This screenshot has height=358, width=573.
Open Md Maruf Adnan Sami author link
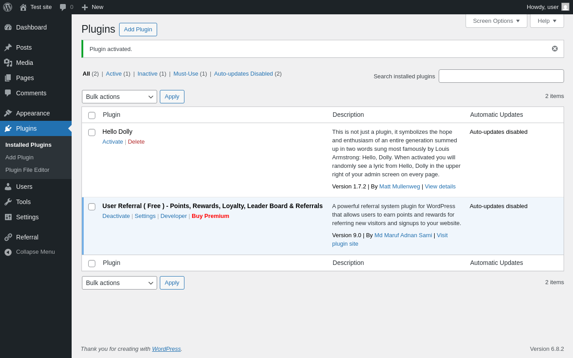403,235
